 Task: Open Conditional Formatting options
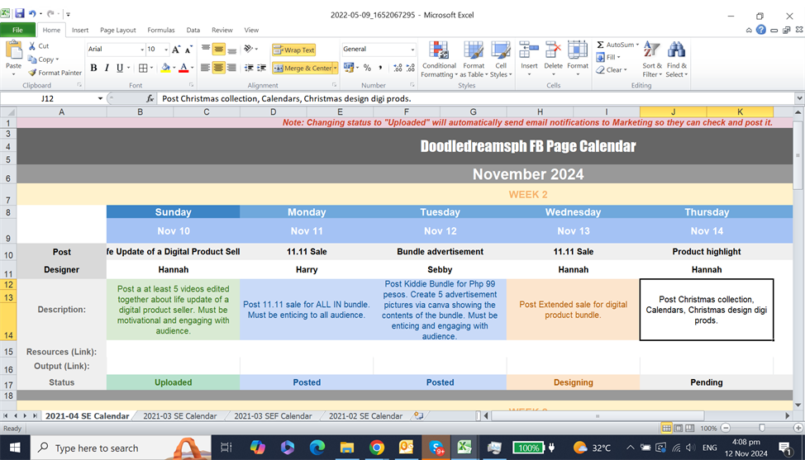click(439, 59)
